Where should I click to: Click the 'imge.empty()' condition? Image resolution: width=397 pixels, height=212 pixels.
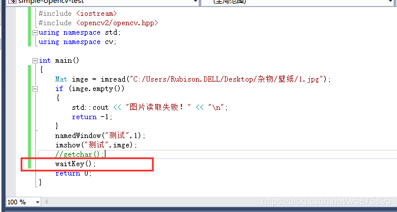point(96,89)
